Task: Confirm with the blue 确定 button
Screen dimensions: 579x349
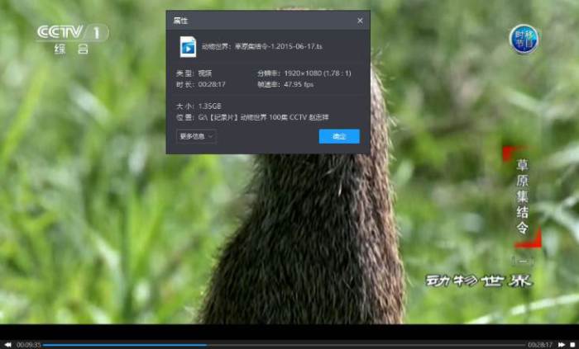Action: tap(339, 136)
